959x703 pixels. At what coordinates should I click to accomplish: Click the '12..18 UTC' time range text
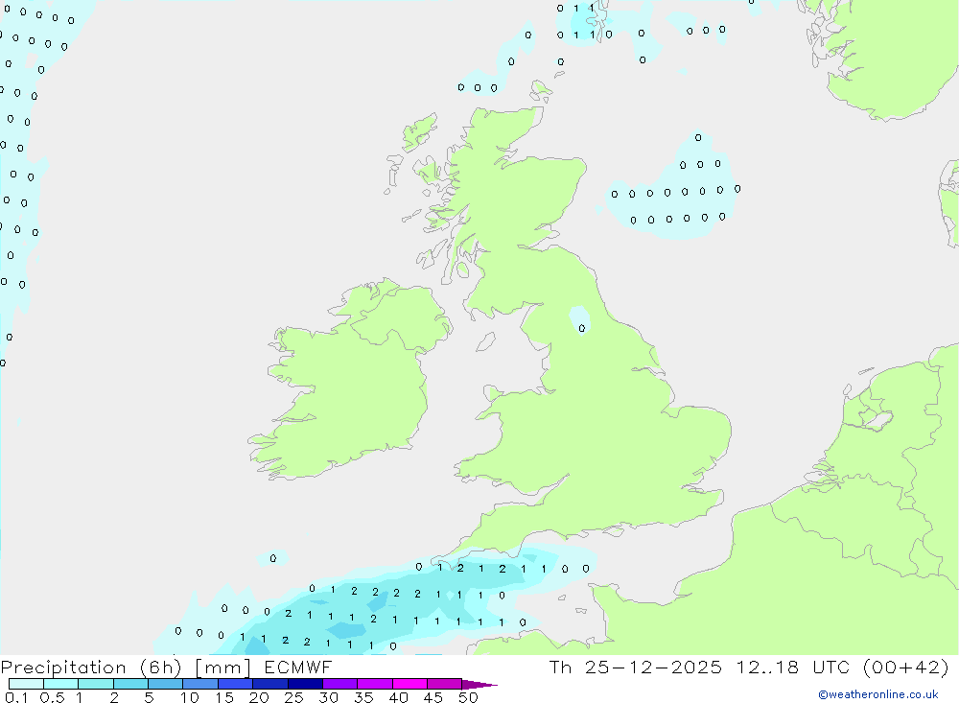pos(794,667)
